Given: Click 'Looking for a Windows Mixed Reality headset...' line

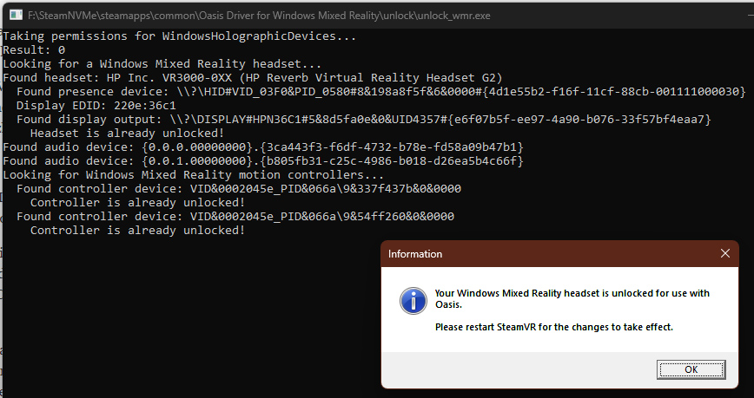Looking at the screenshot, I should pos(162,64).
